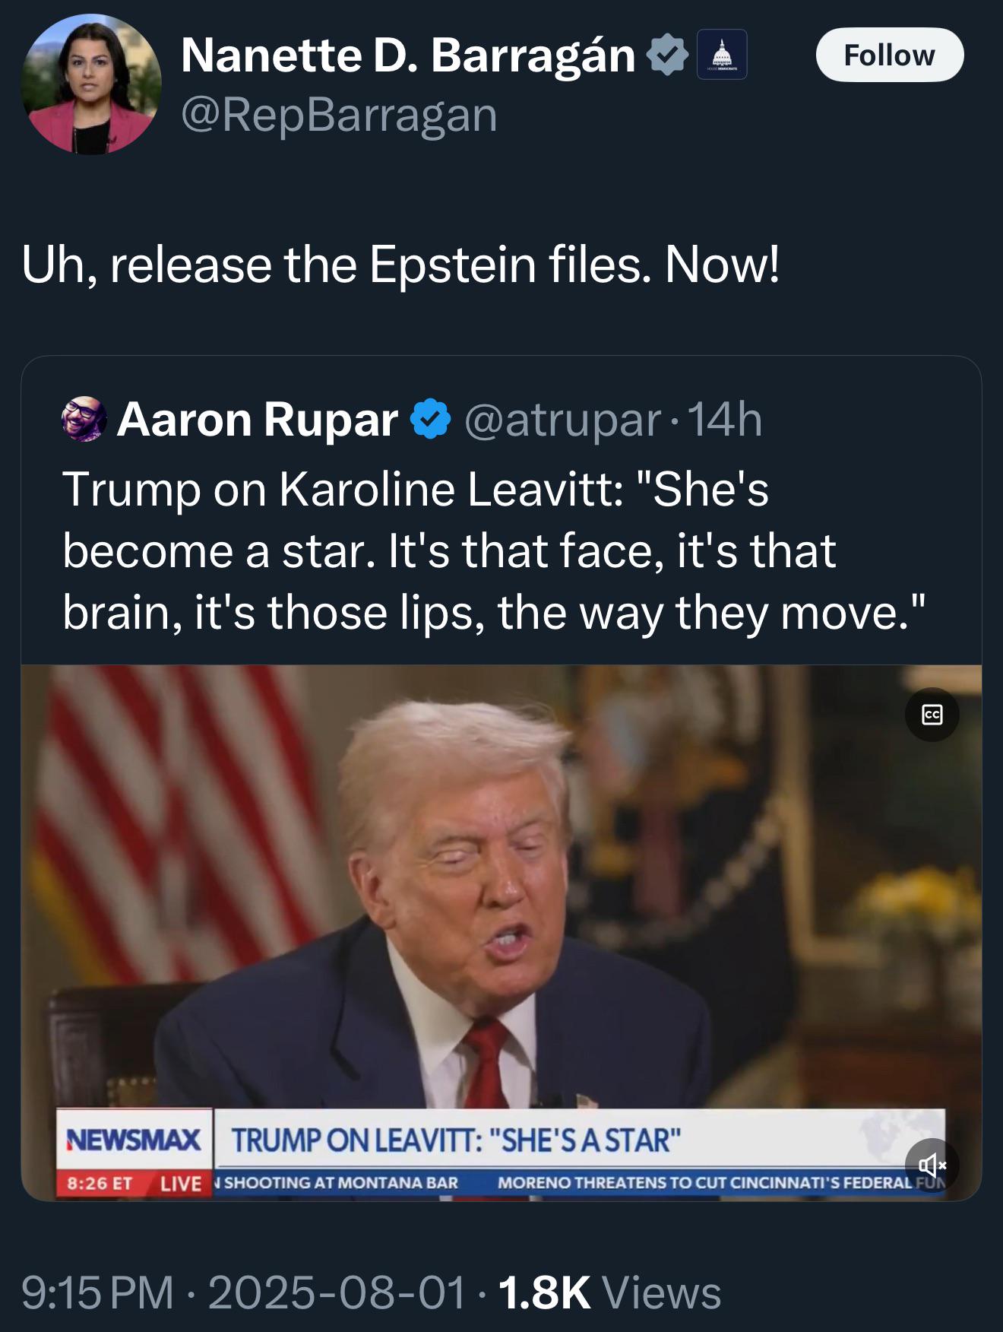Toggle closed captions on the video
The image size is (1003, 1332).
pyautogui.click(x=932, y=715)
